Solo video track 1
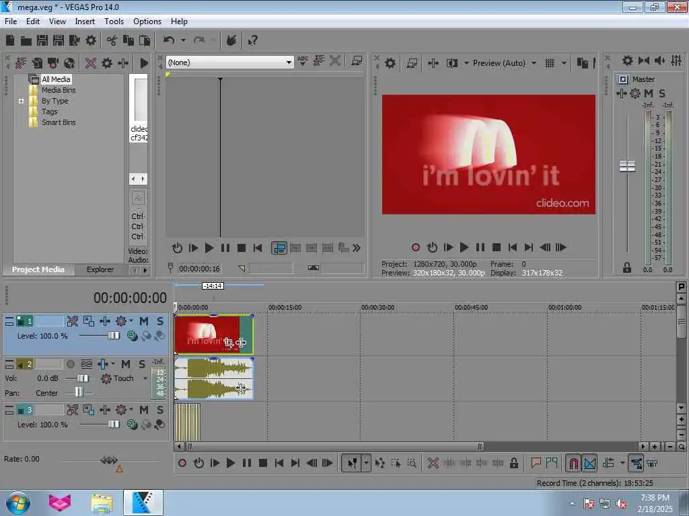Image resolution: width=689 pixels, height=516 pixels. click(160, 321)
